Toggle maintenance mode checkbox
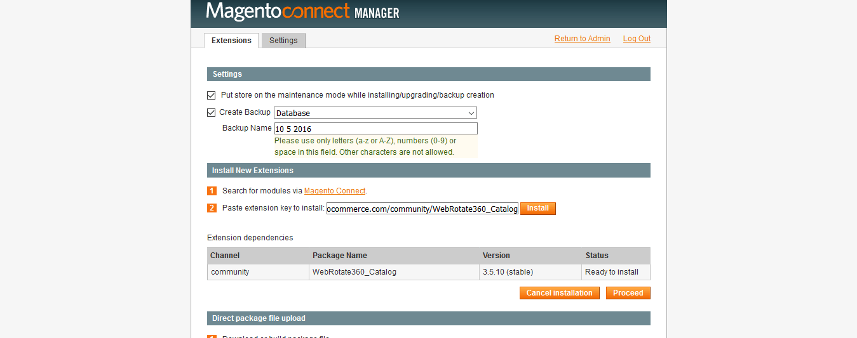Screen dimensions: 857x338 pyautogui.click(x=212, y=96)
